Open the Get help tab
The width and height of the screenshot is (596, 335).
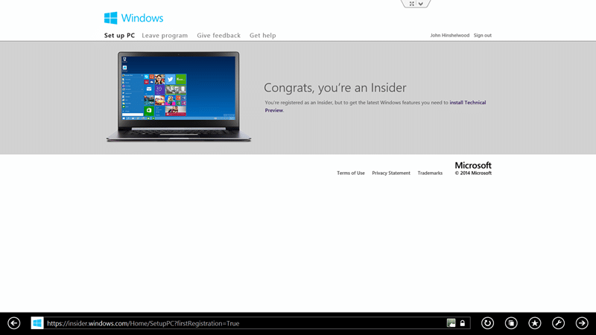(x=263, y=35)
